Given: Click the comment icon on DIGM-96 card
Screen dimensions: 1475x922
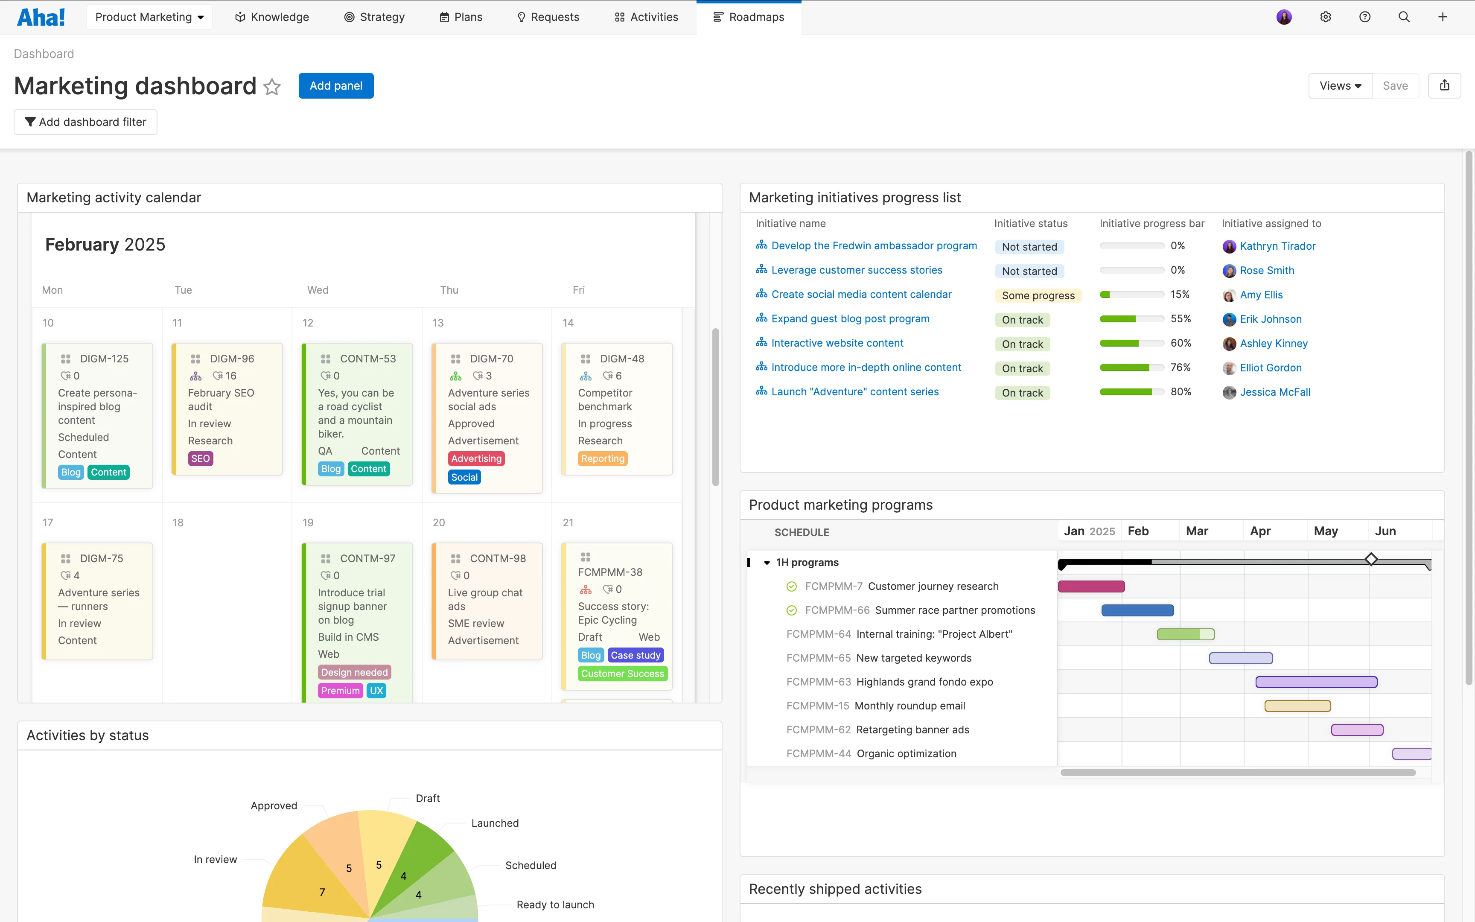Looking at the screenshot, I should coord(218,376).
